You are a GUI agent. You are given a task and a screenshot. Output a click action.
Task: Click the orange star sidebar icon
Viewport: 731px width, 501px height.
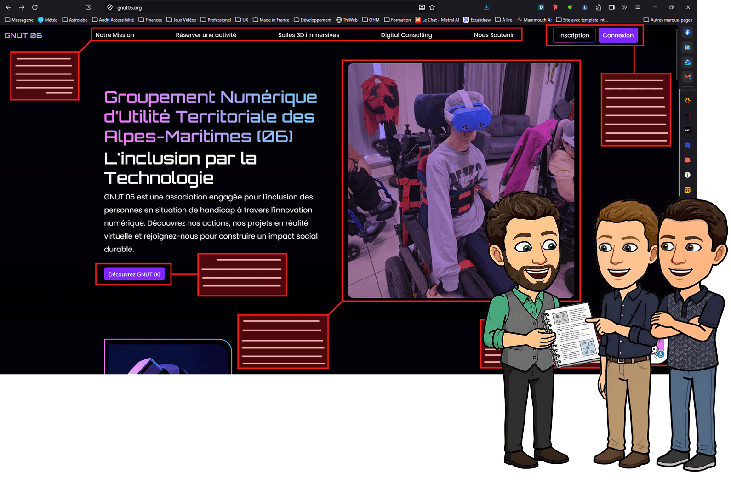click(x=687, y=100)
